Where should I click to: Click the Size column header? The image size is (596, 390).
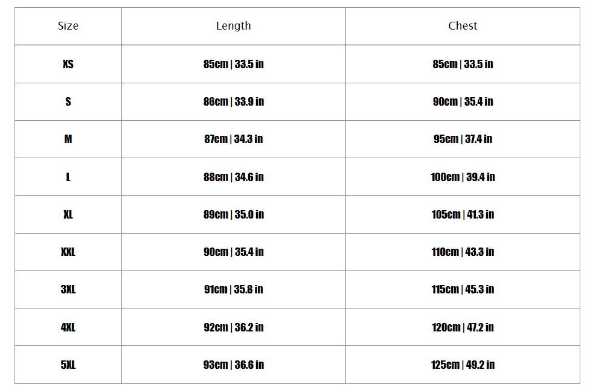click(x=68, y=26)
